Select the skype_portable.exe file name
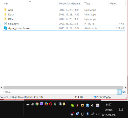Viewport: 128px width, 118px height. pyautogui.click(x=19, y=28)
